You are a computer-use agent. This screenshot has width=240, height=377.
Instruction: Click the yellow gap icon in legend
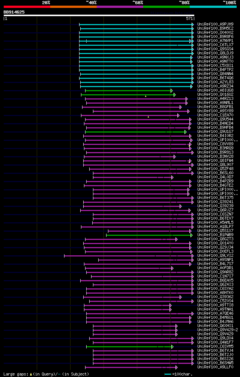tap(31, 374)
